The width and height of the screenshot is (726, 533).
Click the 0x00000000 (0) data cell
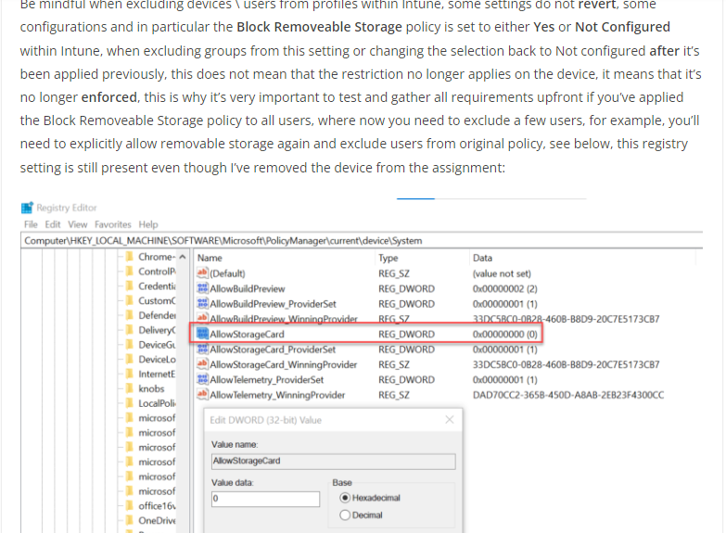point(504,335)
